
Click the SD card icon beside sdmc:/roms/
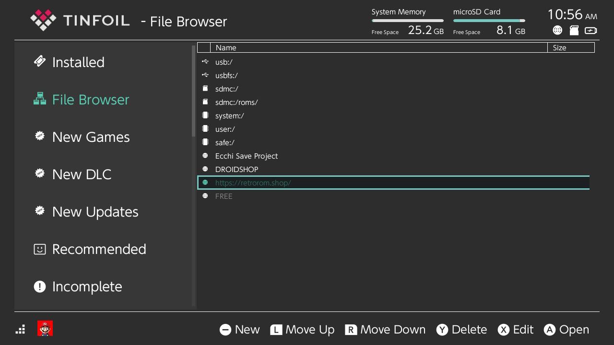click(205, 102)
